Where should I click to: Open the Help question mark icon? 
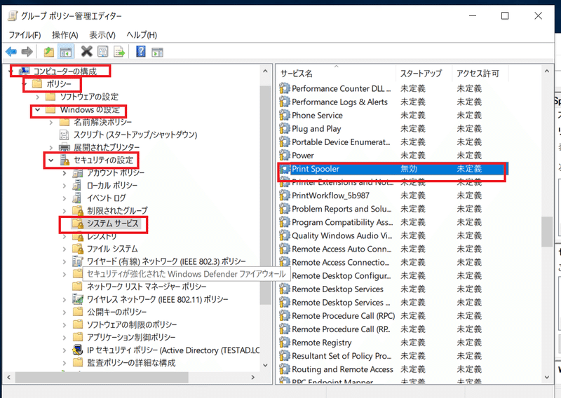point(141,52)
